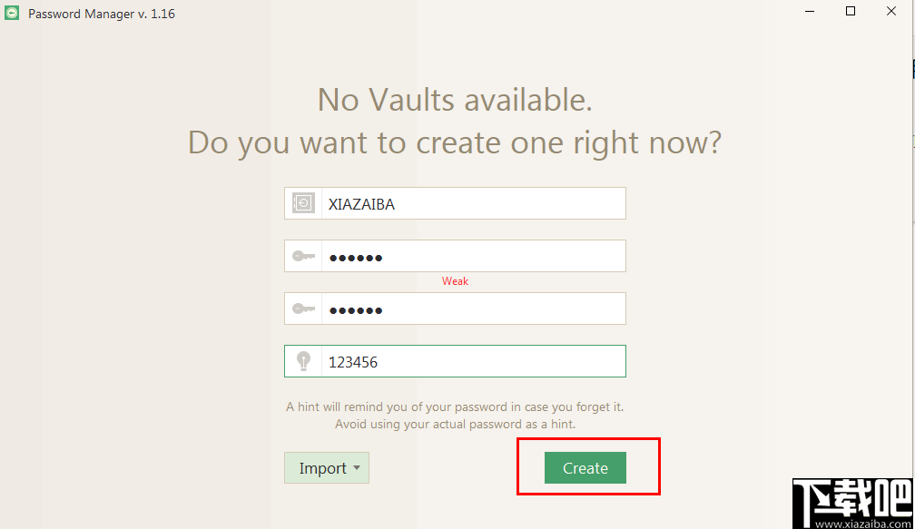Click the Password Manager logo in the title bar
915x529 pixels.
coord(11,13)
